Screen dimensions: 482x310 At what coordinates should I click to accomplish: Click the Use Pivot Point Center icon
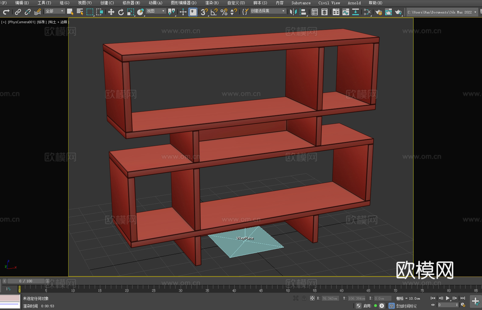tap(172, 12)
